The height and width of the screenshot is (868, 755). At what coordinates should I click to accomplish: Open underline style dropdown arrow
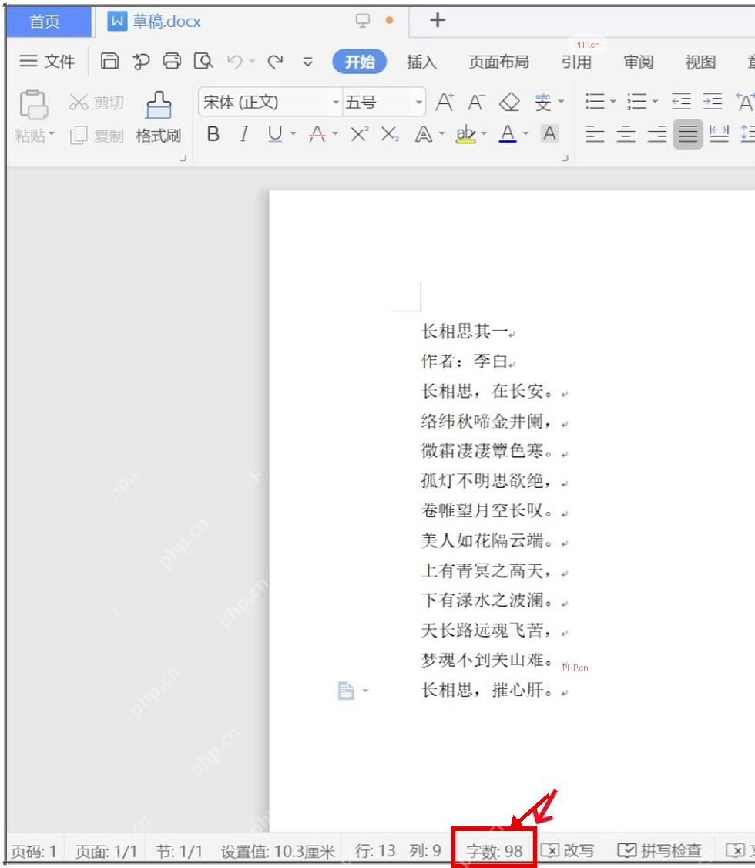tap(294, 133)
